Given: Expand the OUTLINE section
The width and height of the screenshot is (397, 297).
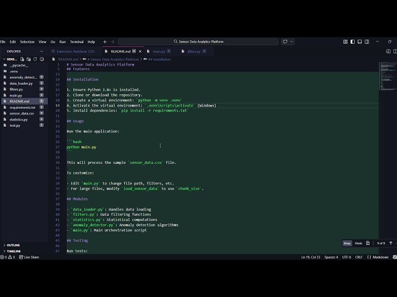Looking at the screenshot, I should point(12,245).
